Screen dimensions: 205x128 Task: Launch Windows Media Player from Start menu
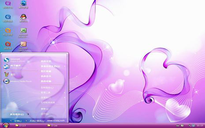click(x=17, y=81)
